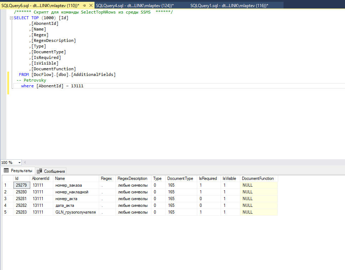Screen dimensions: 345x270
Task: Pin the SQLQuery6.sql tab
Action: coord(84,6)
